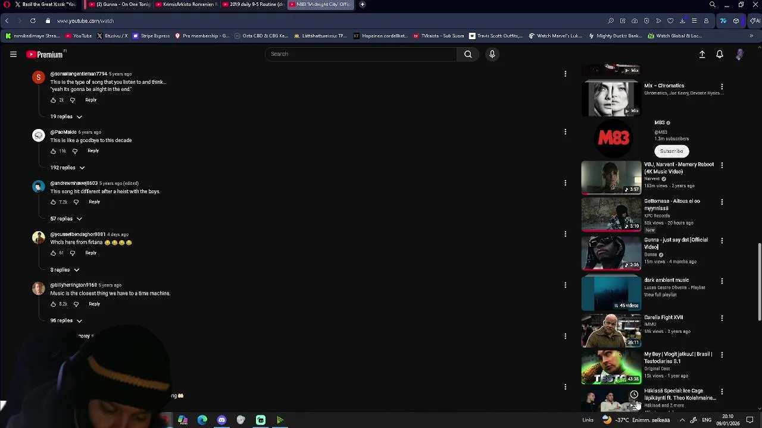The image size is (762, 428).
Task: Open browser downloads icon
Action: [682, 21]
